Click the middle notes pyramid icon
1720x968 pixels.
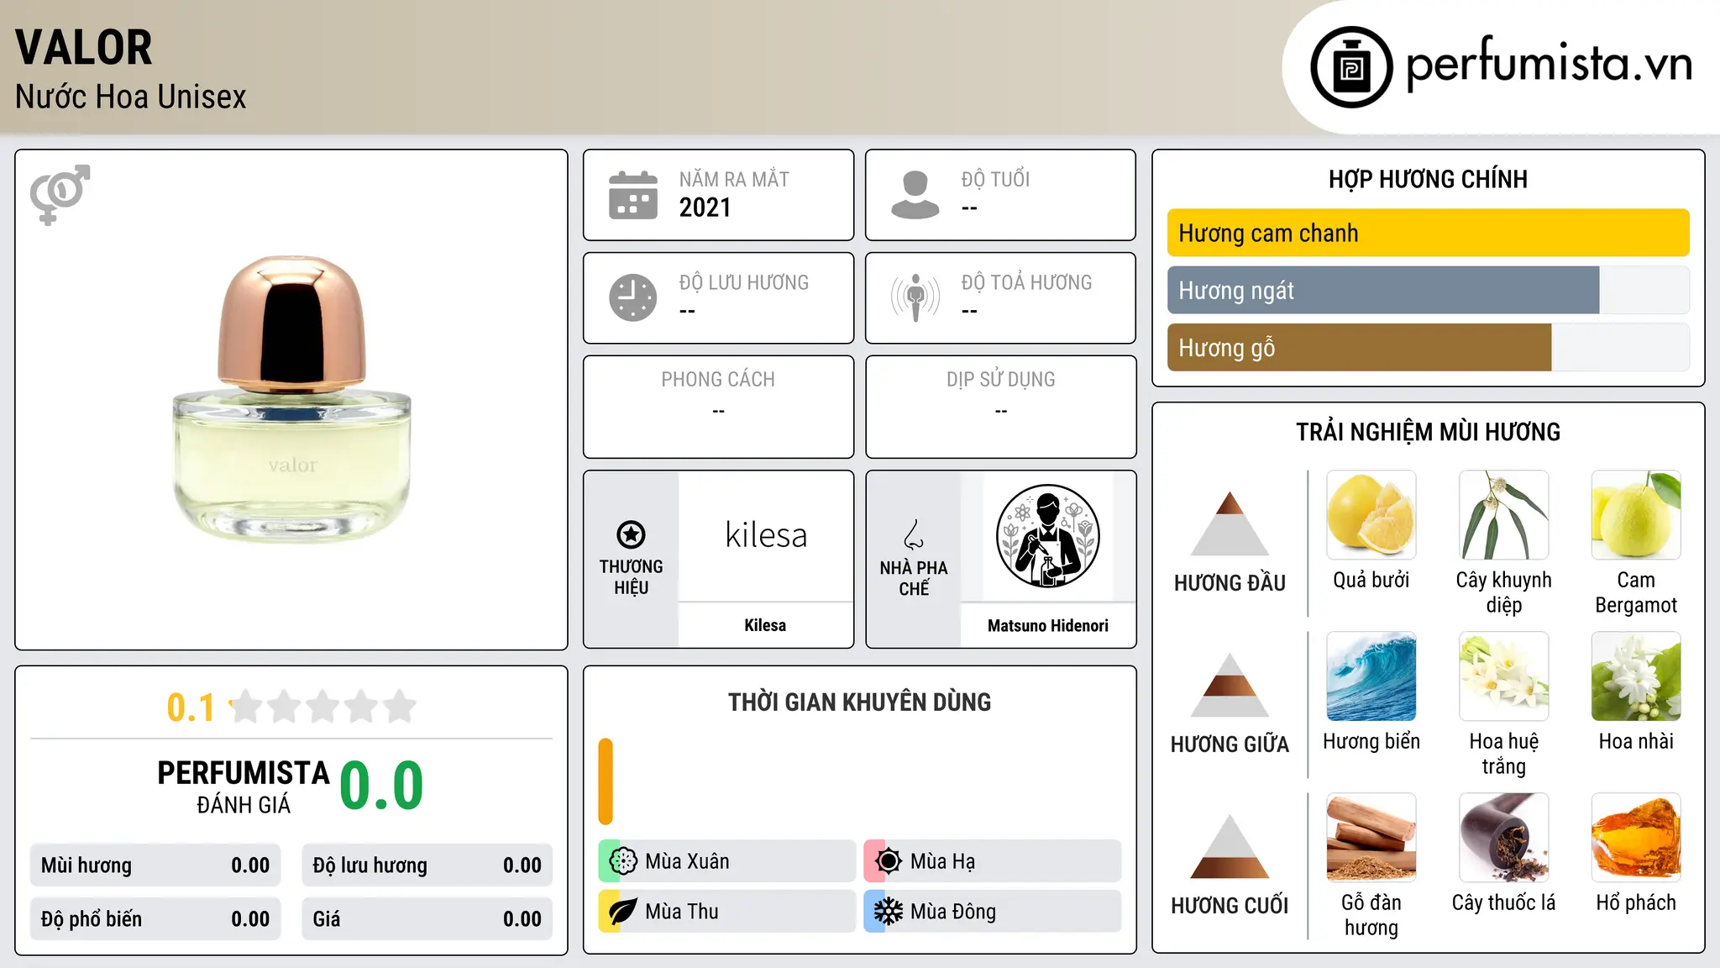tap(1230, 685)
